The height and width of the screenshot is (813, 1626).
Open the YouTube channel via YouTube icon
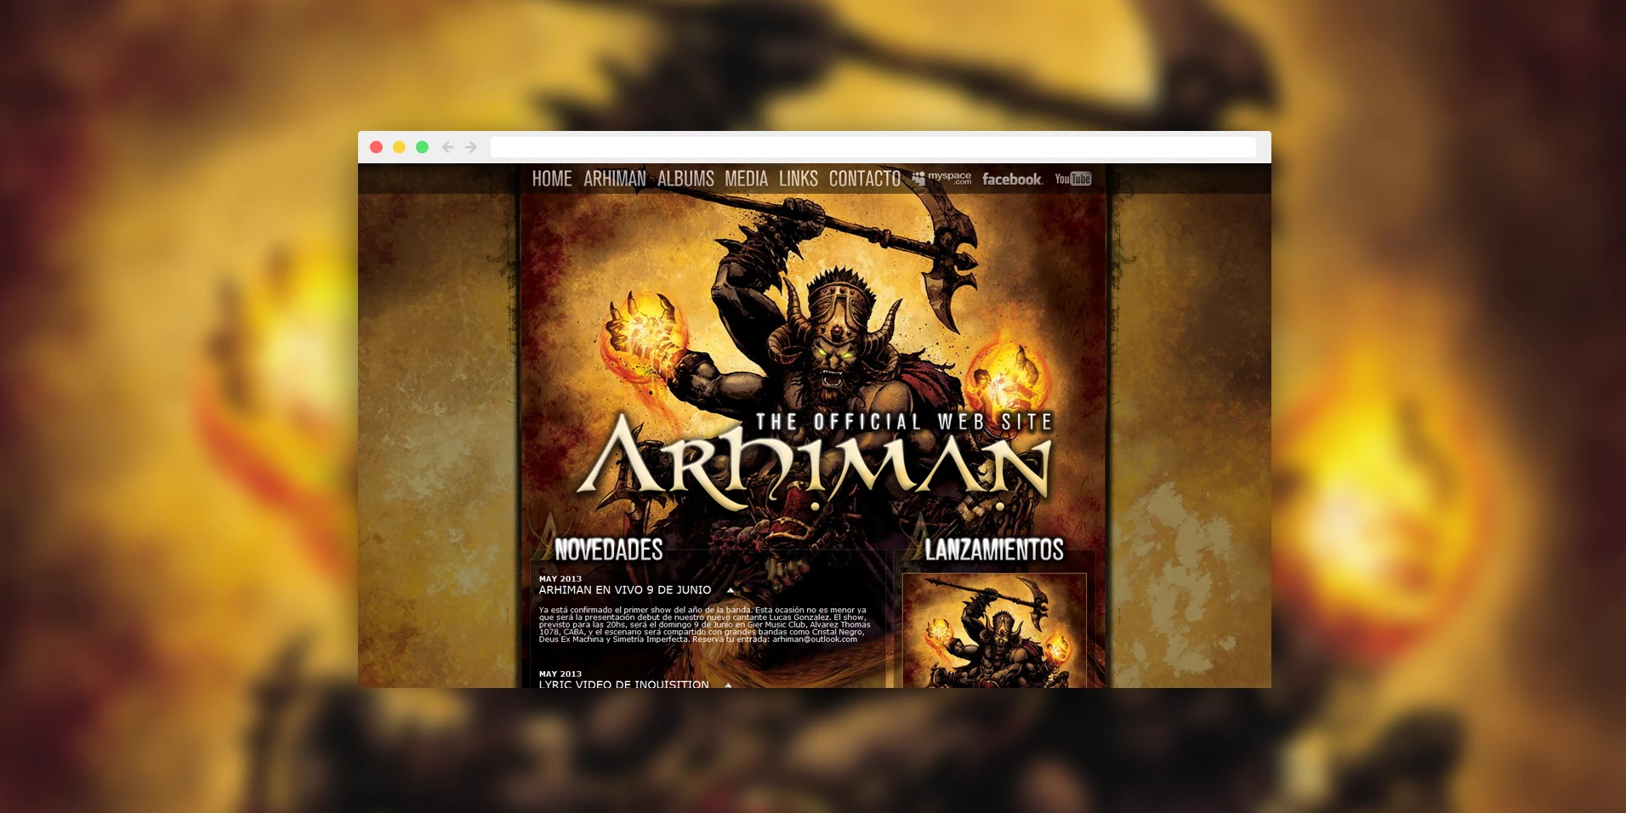tap(1073, 179)
